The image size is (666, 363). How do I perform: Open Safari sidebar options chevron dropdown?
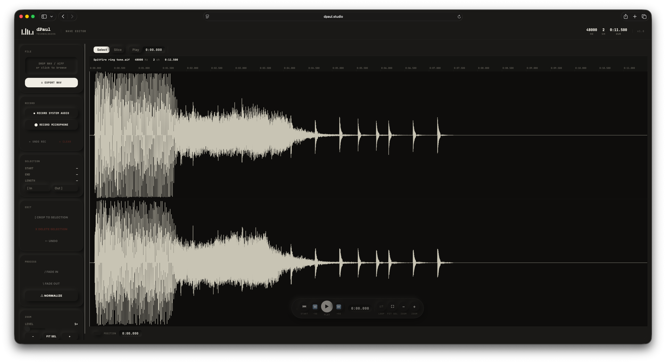pos(51,16)
